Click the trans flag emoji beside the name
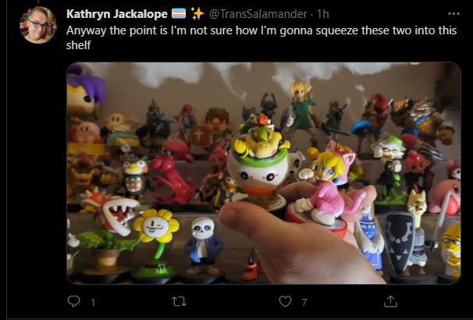473x320 pixels. (179, 13)
